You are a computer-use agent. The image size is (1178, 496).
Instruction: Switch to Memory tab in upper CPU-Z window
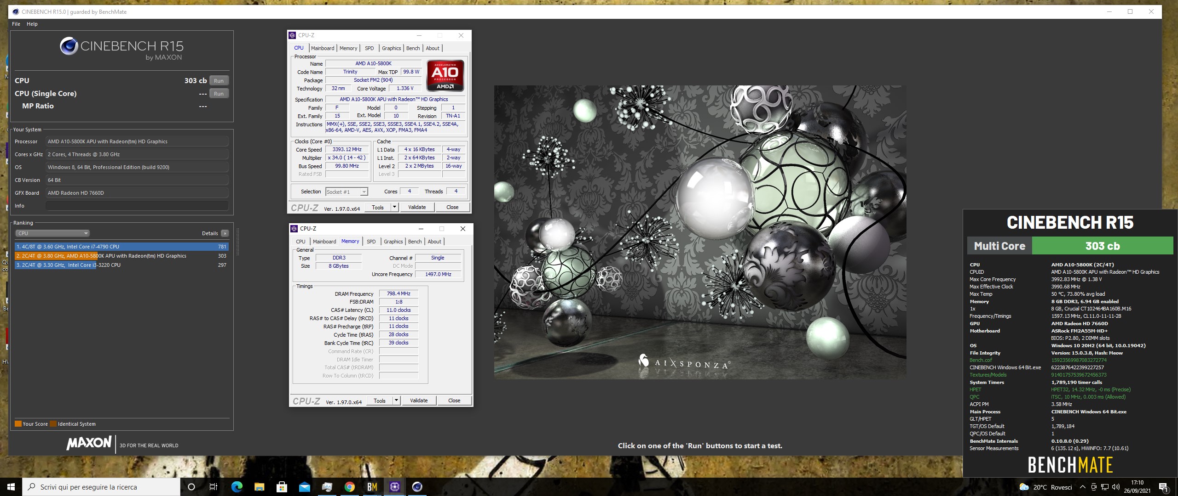point(348,48)
